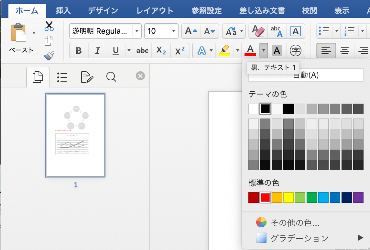Toggle Bold formatting
Viewport: 370px width, 250px height.
point(79,51)
